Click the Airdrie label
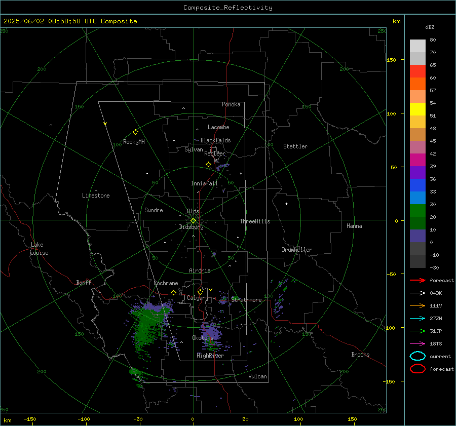Viewport: 456px width, 426px height. tap(200, 270)
